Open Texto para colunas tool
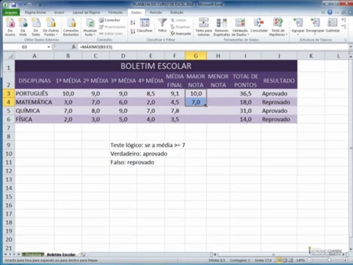 point(203,27)
